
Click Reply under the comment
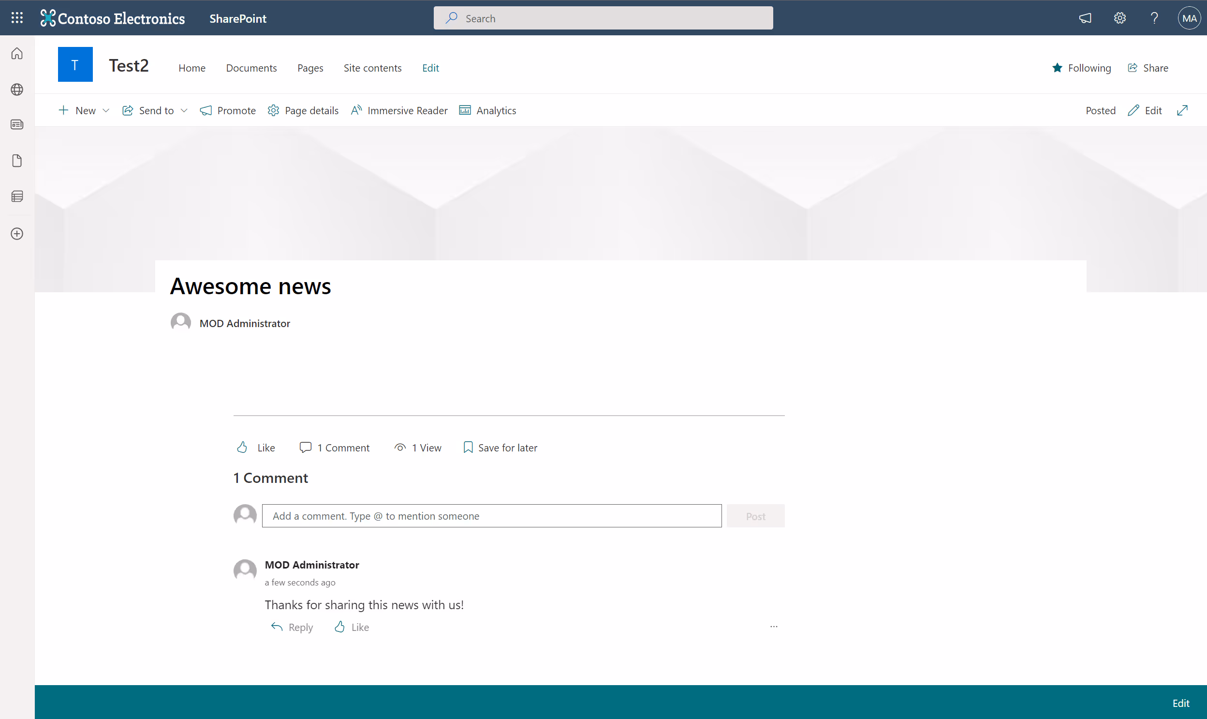click(292, 627)
